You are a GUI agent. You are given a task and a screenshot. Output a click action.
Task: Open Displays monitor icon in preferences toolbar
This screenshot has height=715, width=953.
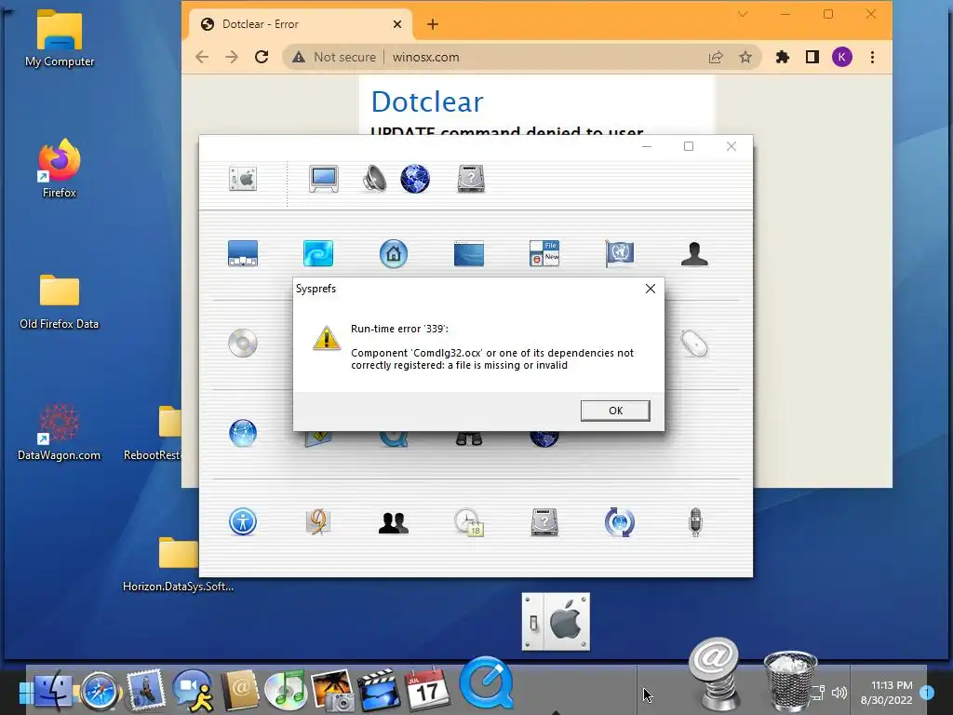323,179
